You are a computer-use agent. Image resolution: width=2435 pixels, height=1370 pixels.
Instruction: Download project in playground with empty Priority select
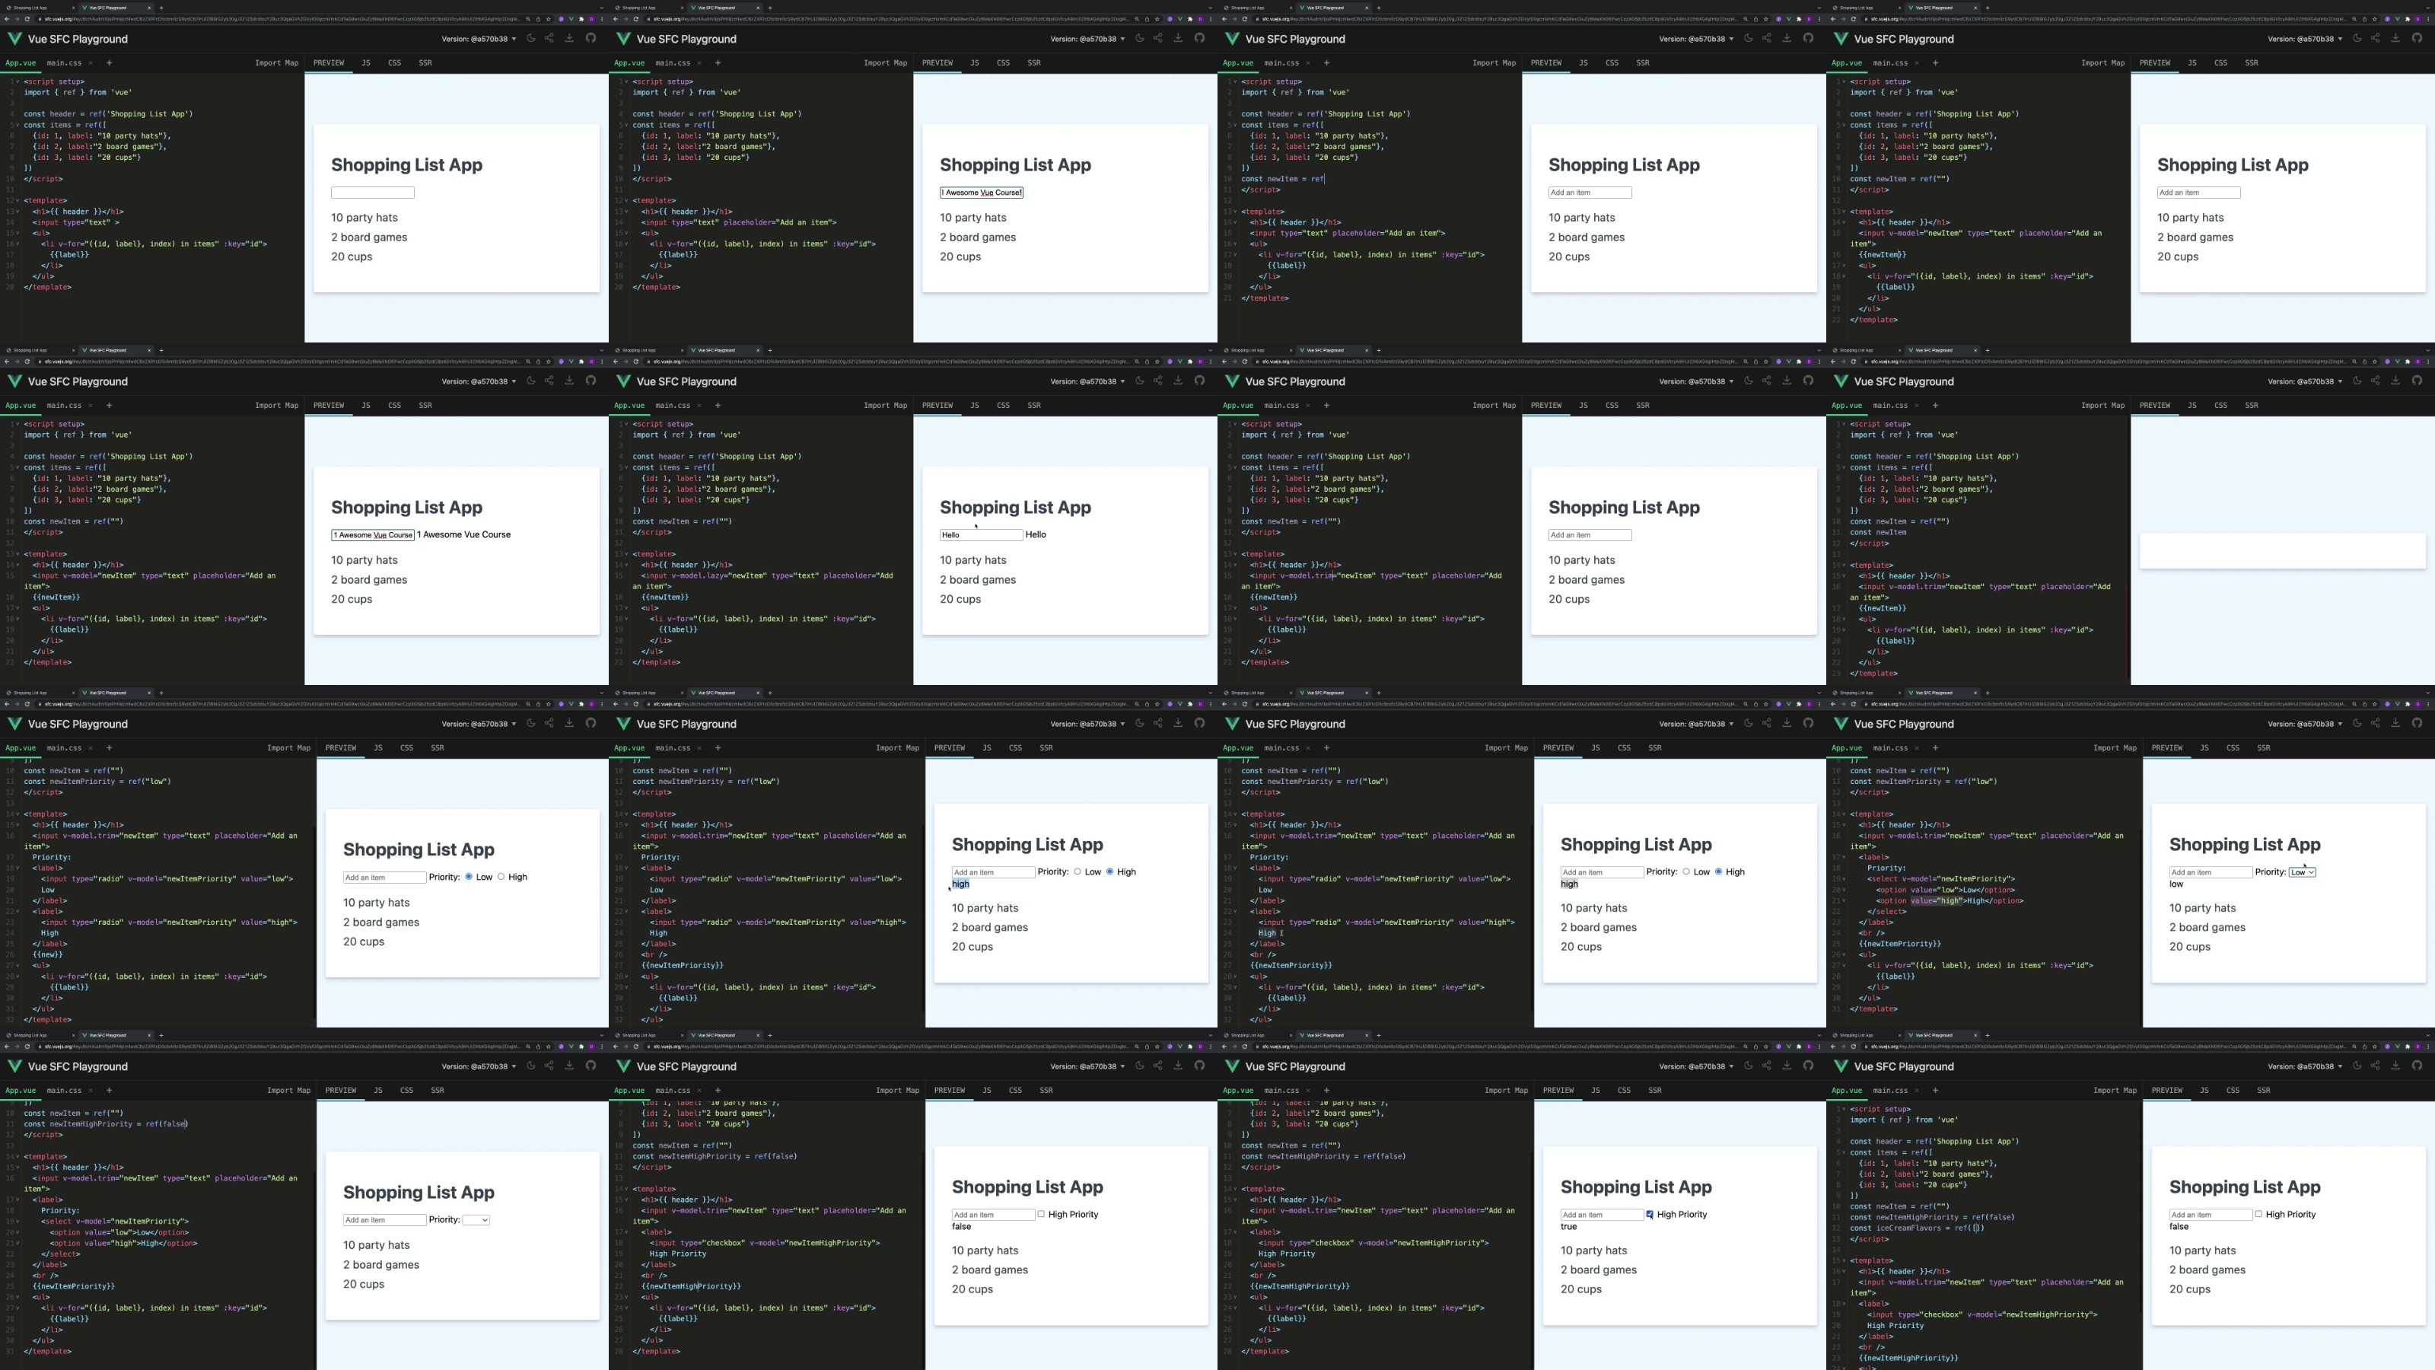[x=569, y=1066]
